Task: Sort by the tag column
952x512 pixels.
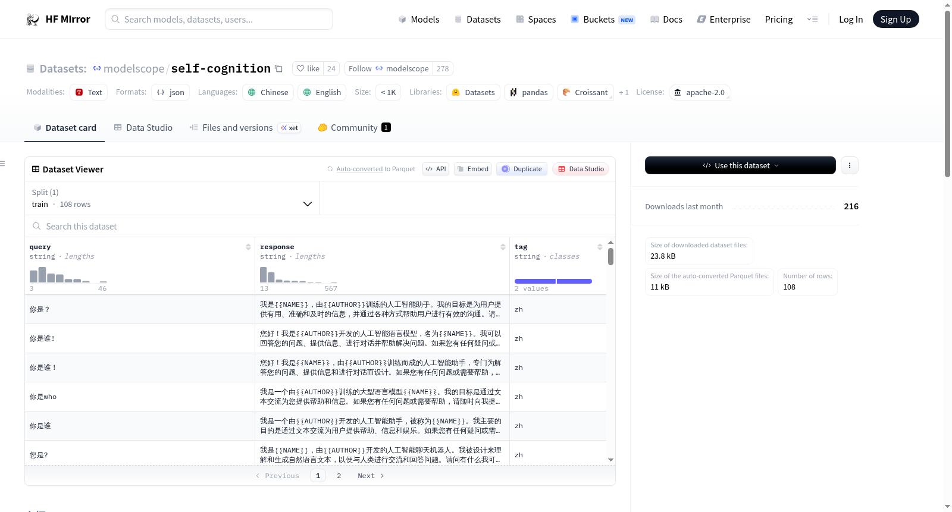Action: click(600, 247)
